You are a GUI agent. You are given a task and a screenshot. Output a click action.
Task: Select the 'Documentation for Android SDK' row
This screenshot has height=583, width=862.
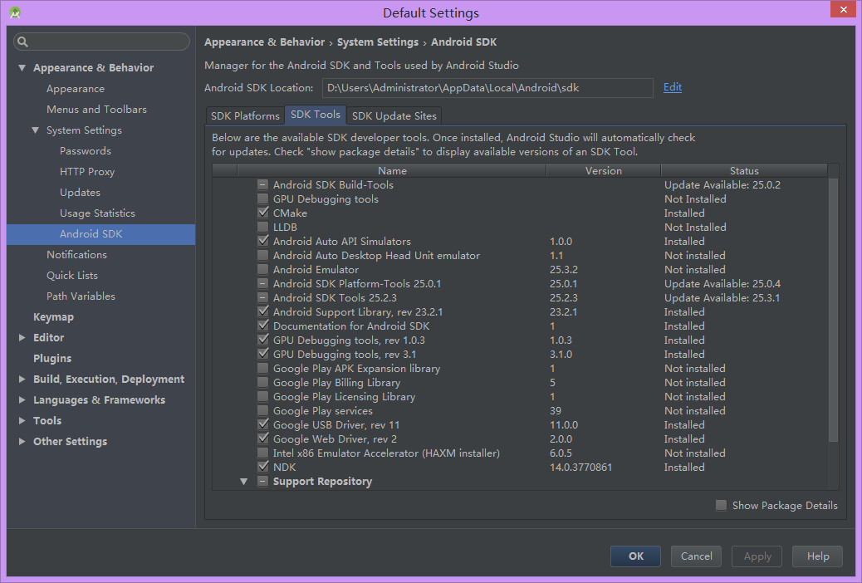click(x=520, y=326)
